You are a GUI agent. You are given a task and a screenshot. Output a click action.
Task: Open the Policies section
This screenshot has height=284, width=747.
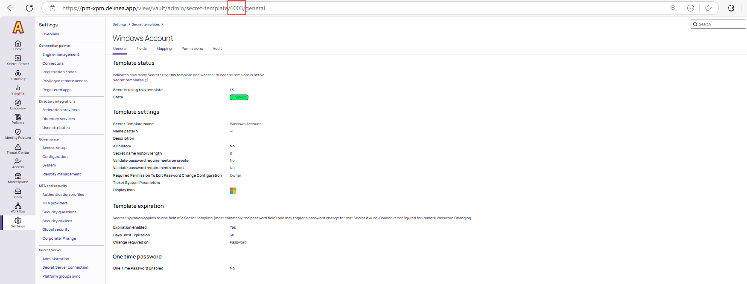coord(18,119)
